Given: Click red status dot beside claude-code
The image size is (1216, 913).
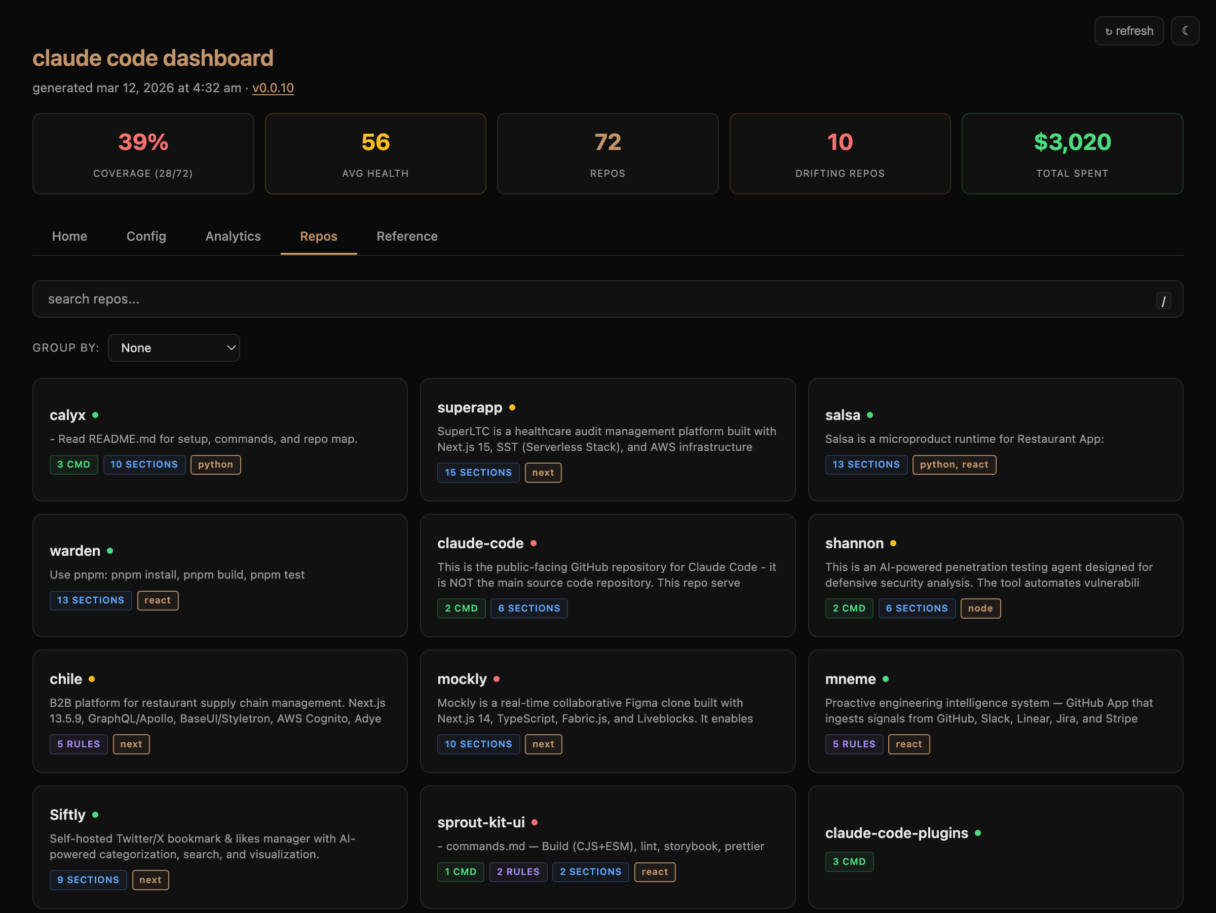Looking at the screenshot, I should click(x=533, y=543).
